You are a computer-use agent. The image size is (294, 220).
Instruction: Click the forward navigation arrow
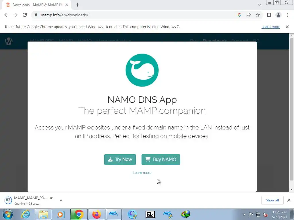(x=16, y=15)
